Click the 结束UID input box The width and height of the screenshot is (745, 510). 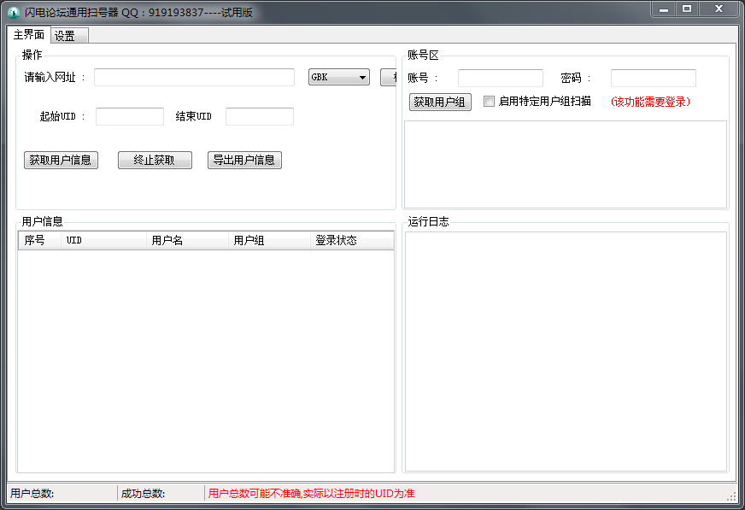tap(260, 116)
